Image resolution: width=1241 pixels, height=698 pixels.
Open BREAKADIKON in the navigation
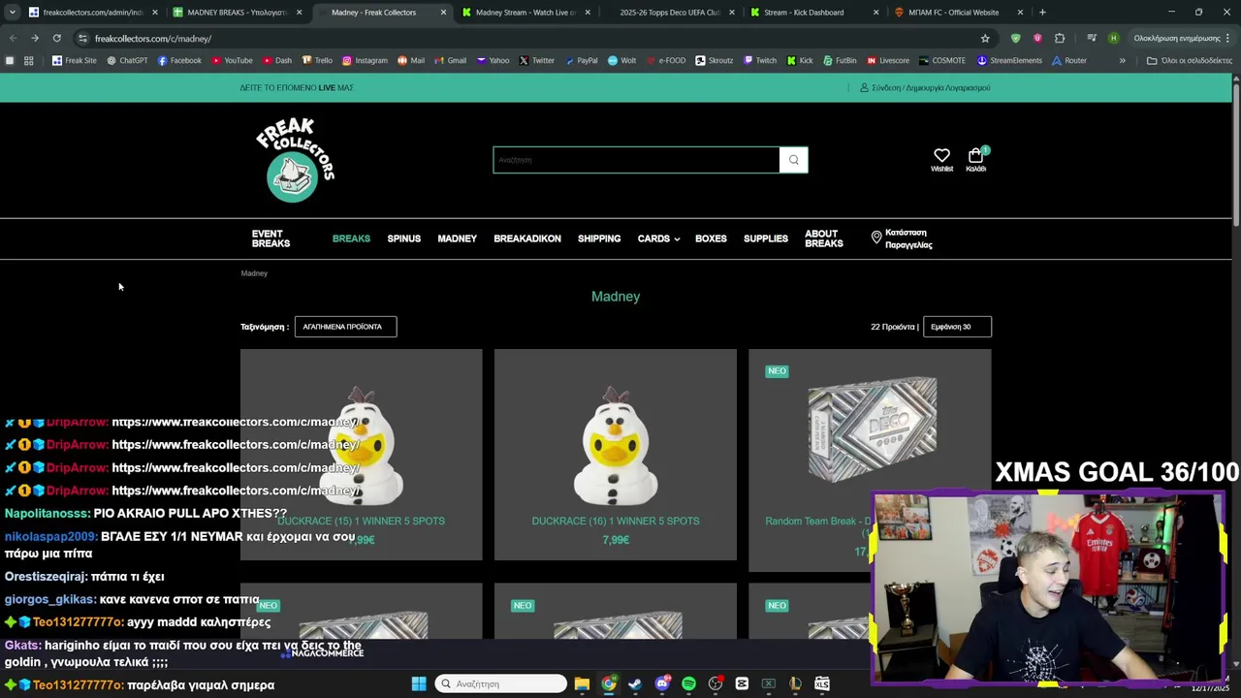tap(527, 238)
